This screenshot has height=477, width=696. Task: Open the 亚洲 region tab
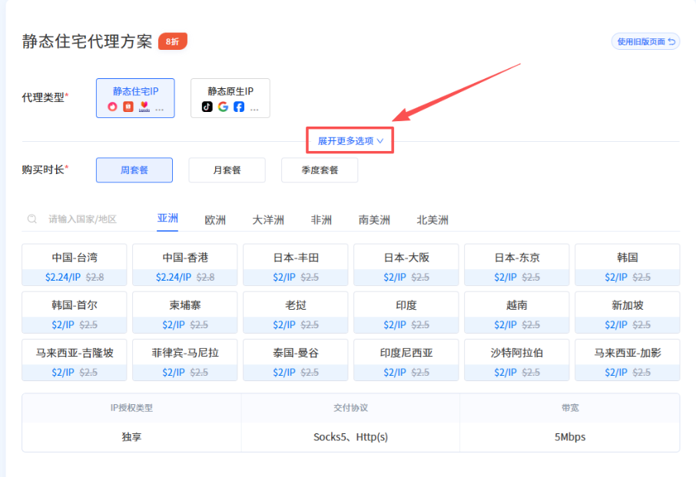[167, 219]
